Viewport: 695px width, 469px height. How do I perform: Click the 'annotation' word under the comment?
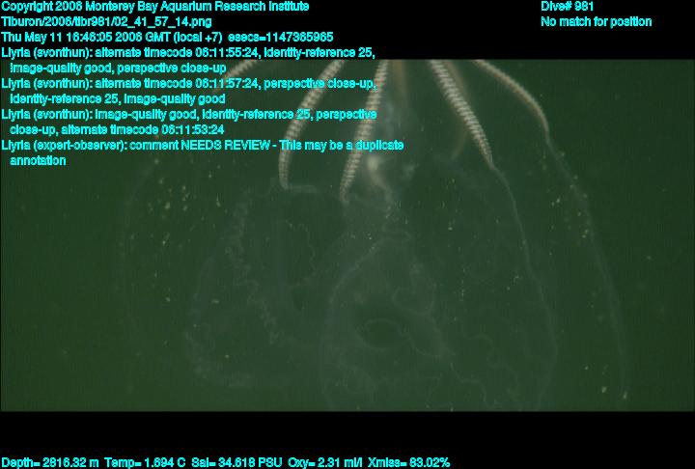[x=38, y=160]
